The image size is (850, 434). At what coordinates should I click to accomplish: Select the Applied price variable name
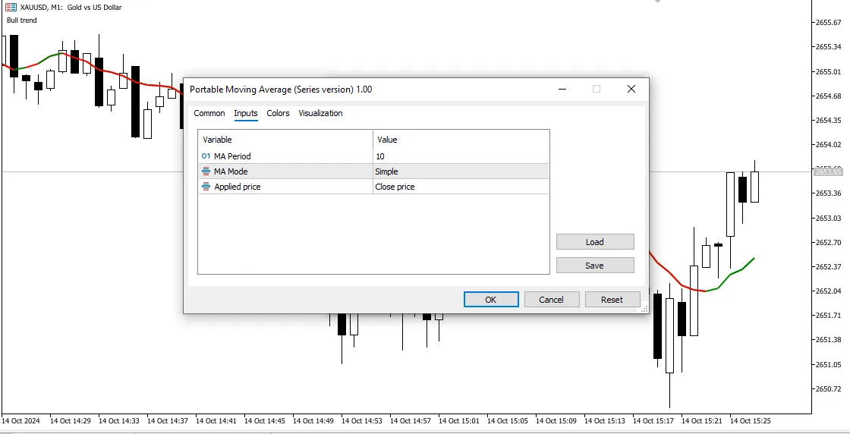pos(237,187)
